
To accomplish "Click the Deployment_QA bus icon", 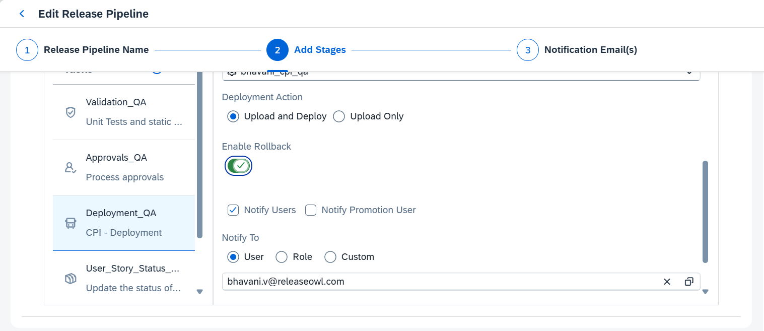I will 71,223.
